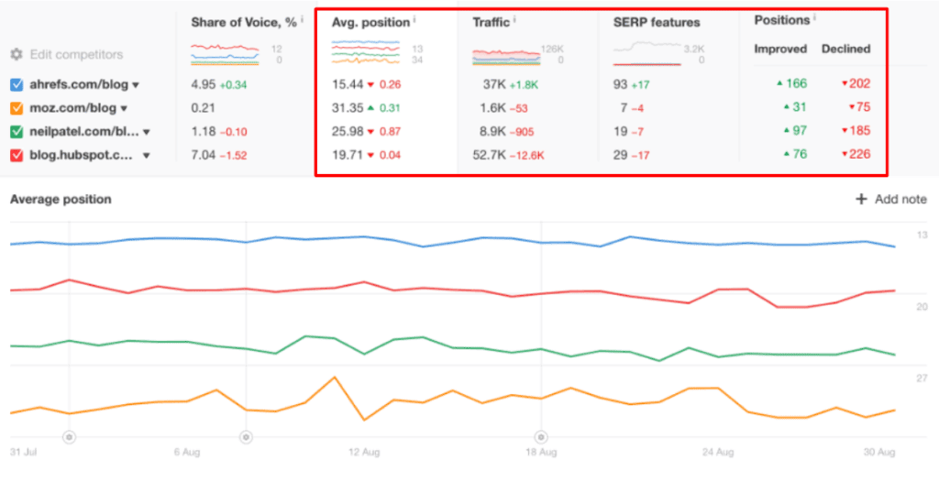Click hubspot average position 19.71
The width and height of the screenshot is (939, 494).
click(348, 155)
